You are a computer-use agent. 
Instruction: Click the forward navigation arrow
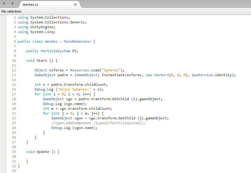point(12,3)
